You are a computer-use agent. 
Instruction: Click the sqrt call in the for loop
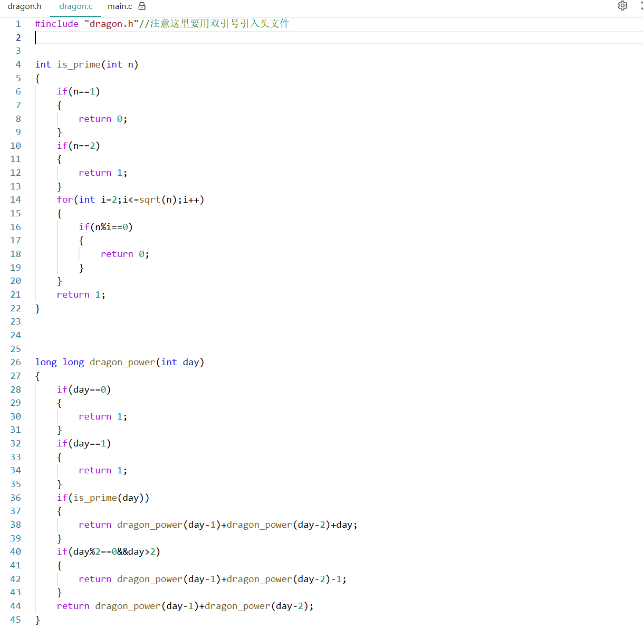point(150,199)
